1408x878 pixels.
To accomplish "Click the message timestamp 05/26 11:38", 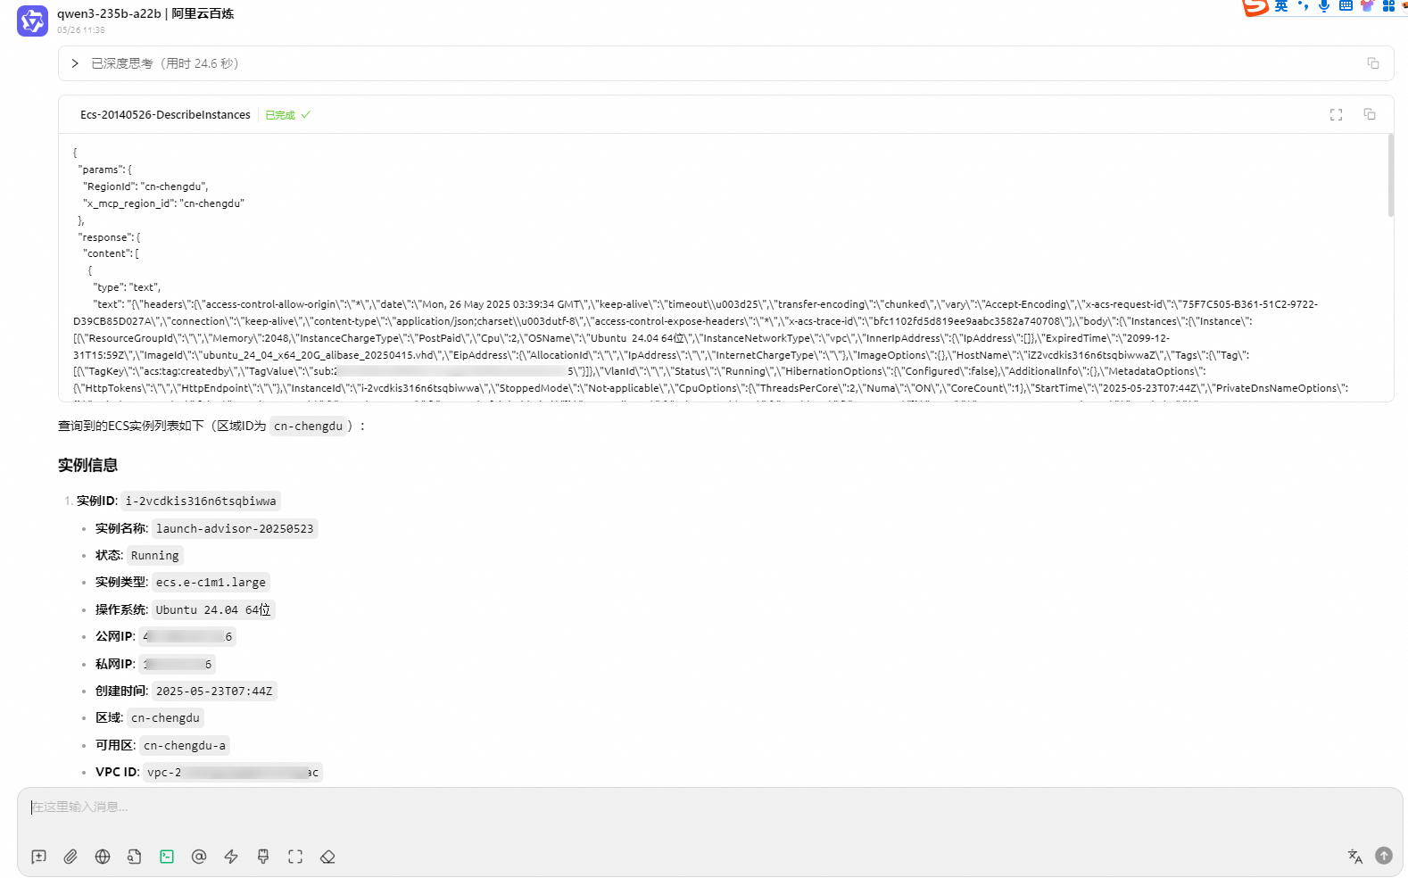I will [81, 30].
